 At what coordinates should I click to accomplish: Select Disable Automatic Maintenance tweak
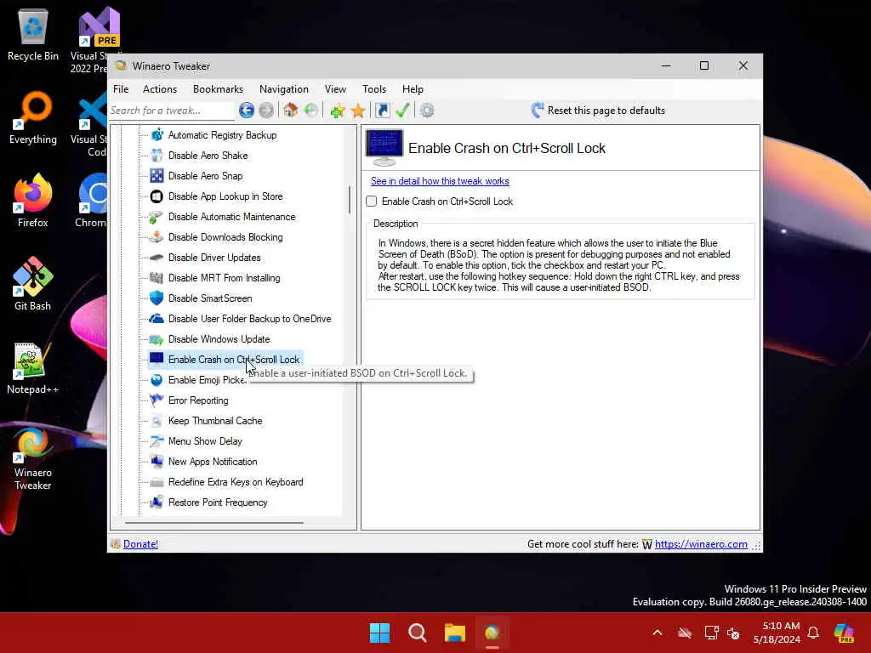pos(231,217)
